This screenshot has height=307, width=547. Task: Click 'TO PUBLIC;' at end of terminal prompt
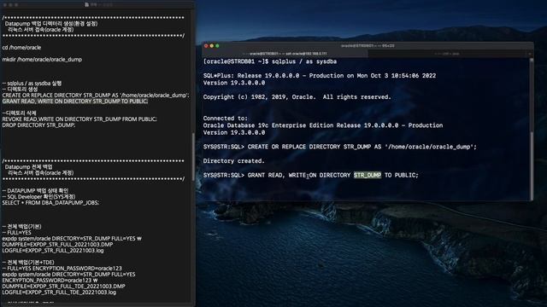tap(401, 175)
